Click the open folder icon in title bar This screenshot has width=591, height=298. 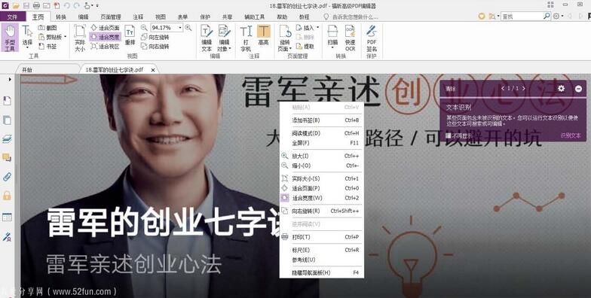[x=16, y=6]
